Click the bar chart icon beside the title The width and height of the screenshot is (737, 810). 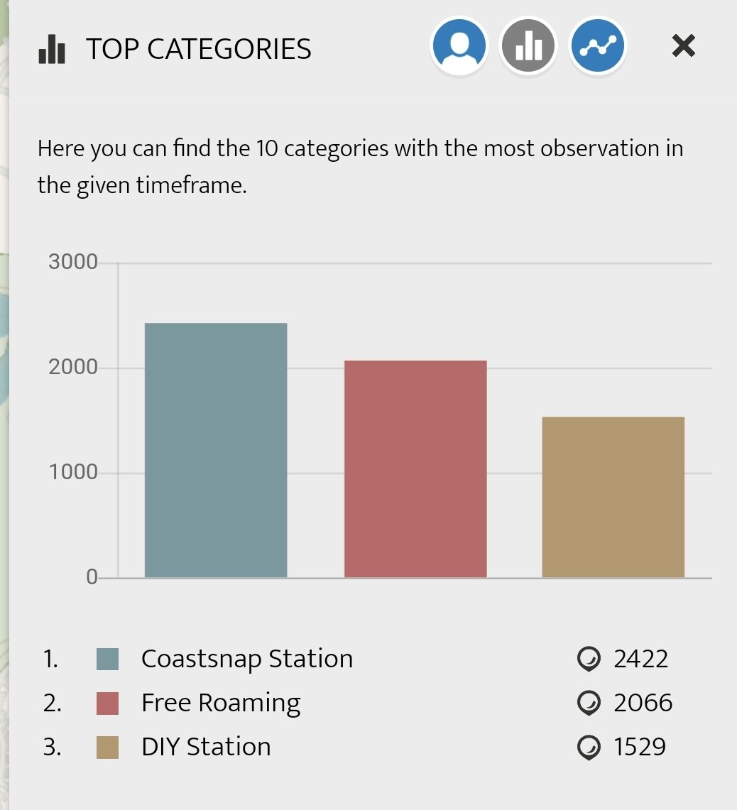(52, 49)
